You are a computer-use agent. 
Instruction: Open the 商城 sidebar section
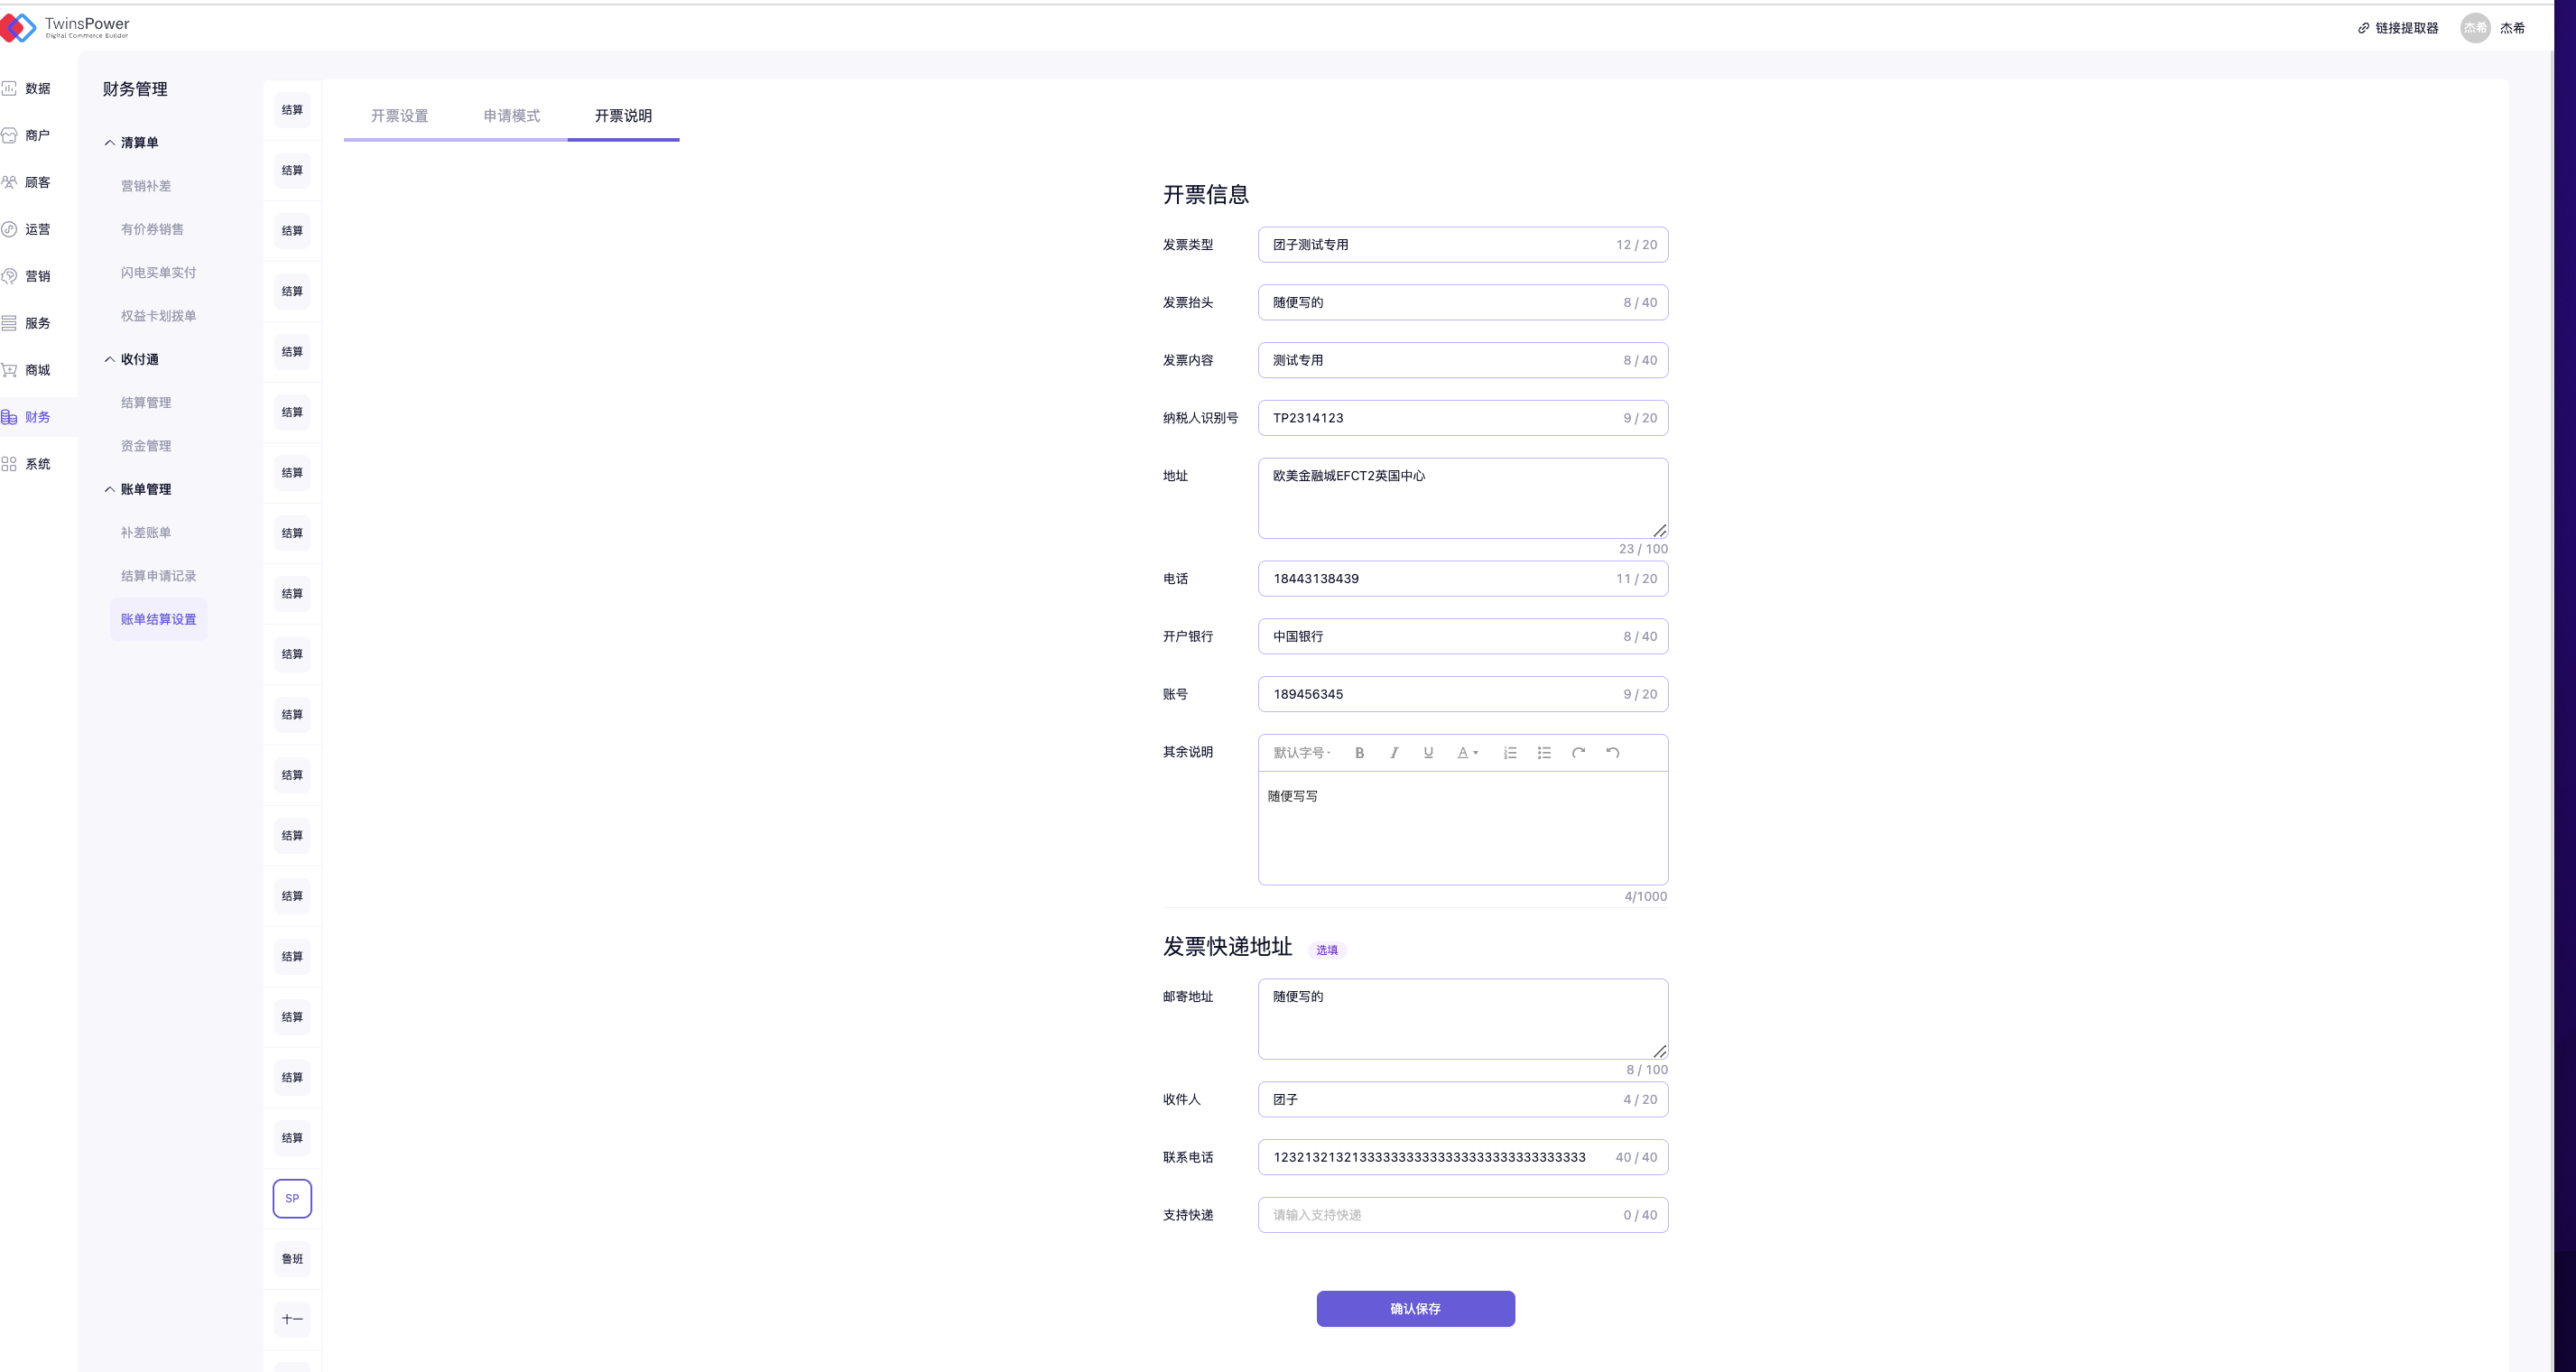pos(37,370)
